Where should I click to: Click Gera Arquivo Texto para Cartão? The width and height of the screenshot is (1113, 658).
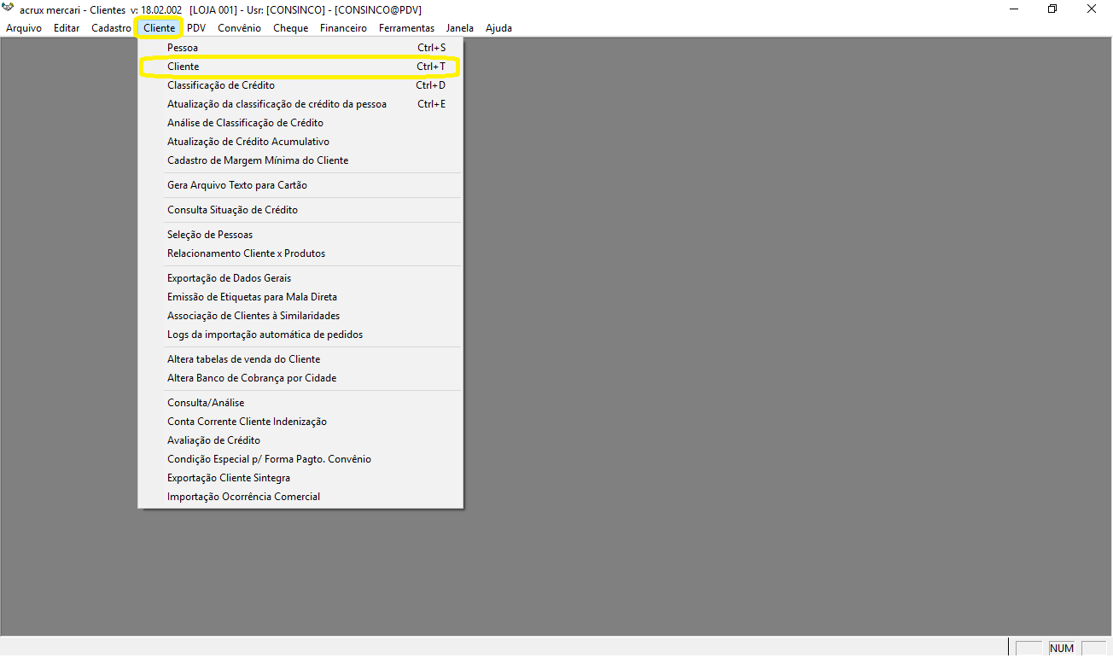pos(237,185)
